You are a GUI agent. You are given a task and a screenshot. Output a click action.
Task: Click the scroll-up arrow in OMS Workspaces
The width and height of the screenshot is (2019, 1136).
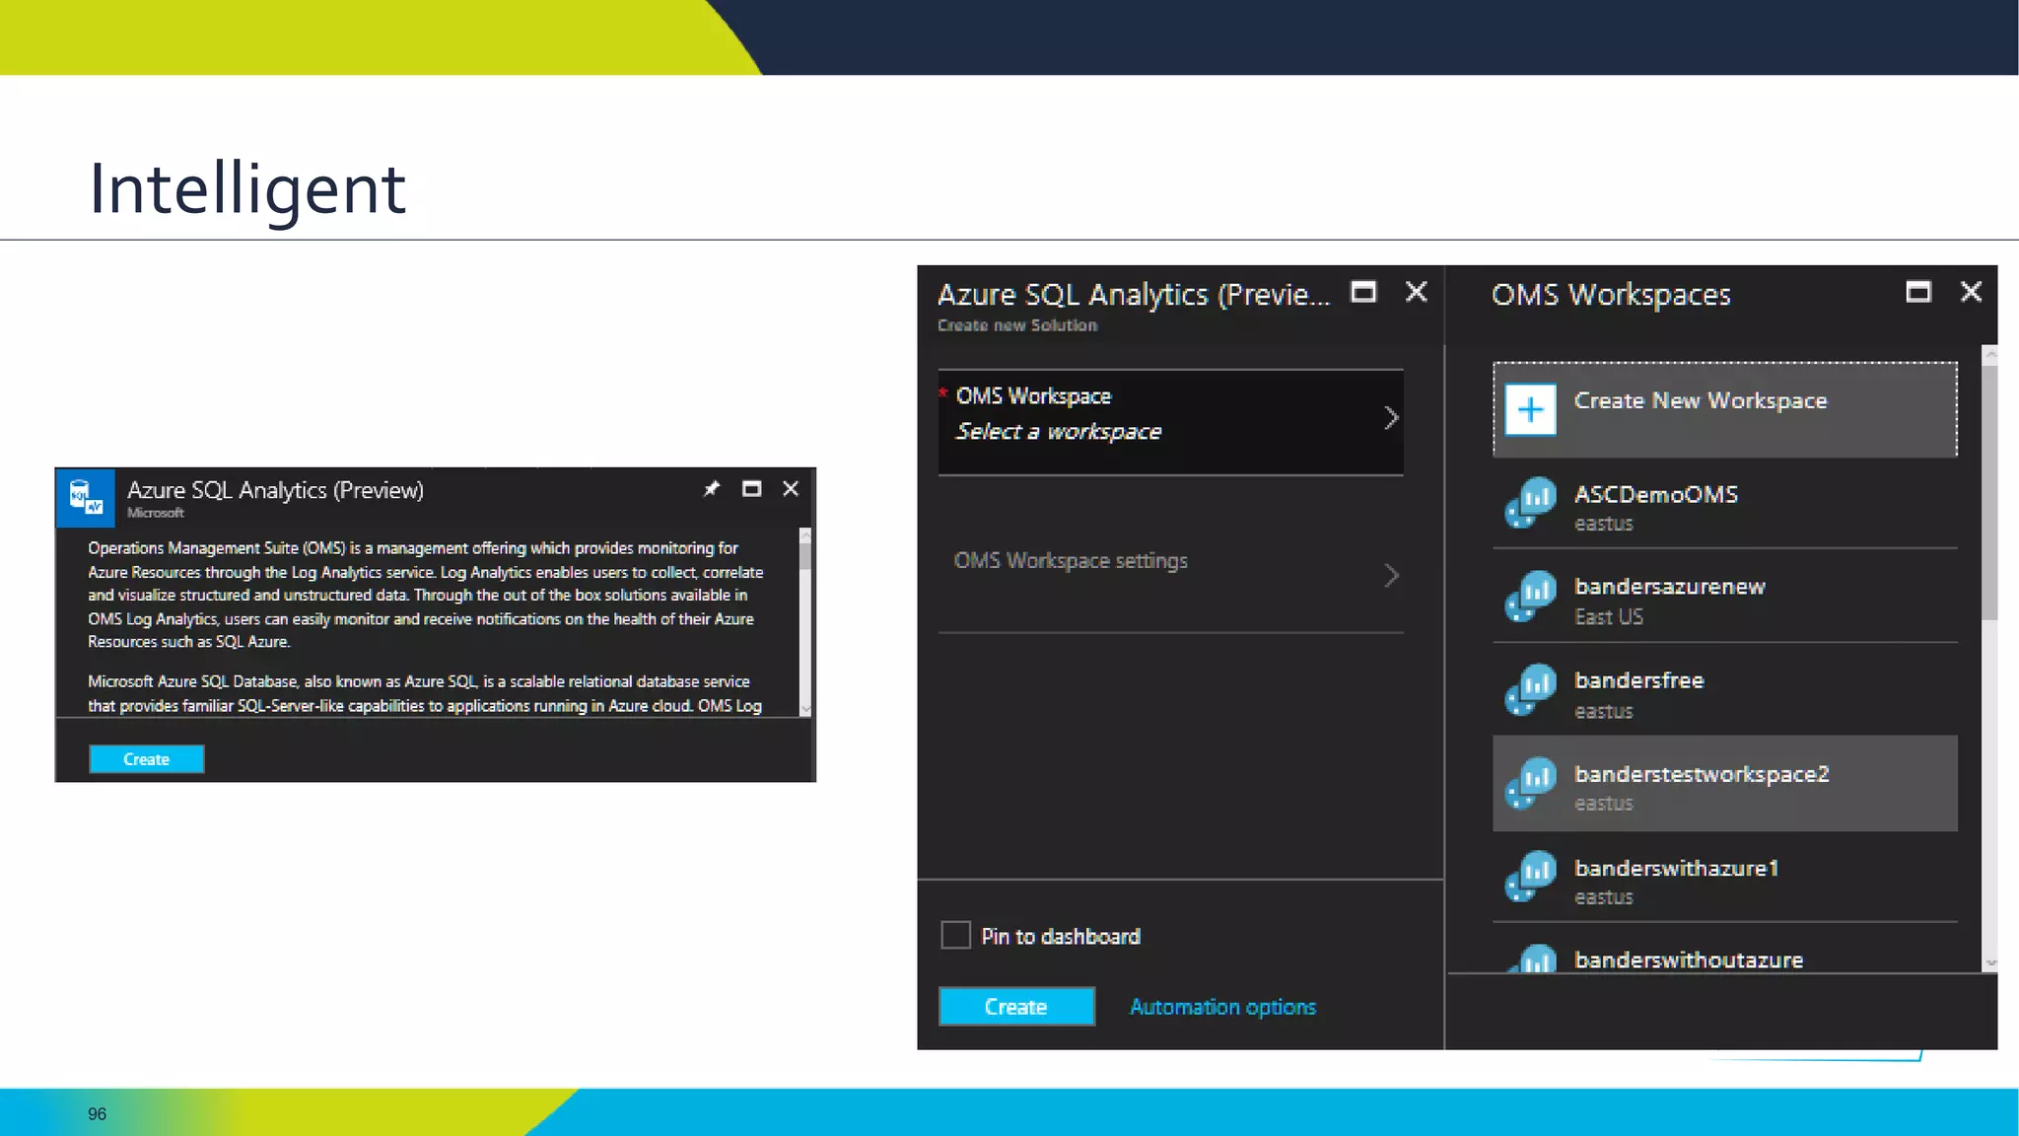[x=1990, y=353]
